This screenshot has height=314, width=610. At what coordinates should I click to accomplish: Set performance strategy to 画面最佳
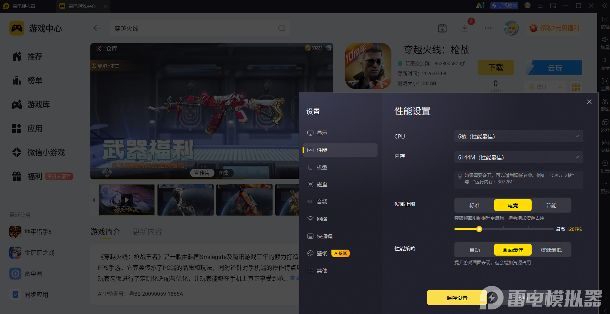513,250
